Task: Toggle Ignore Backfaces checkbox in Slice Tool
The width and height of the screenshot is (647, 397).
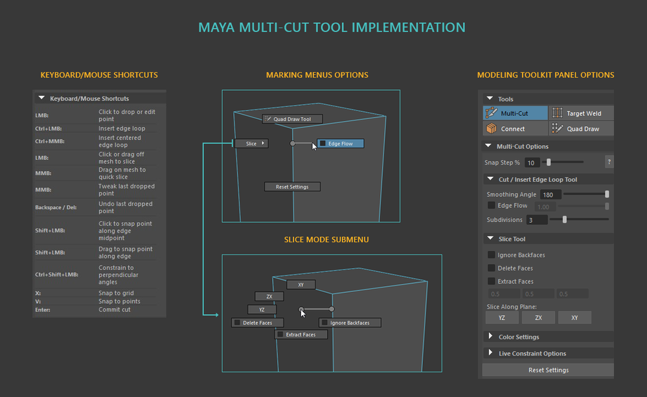Action: coord(491,255)
